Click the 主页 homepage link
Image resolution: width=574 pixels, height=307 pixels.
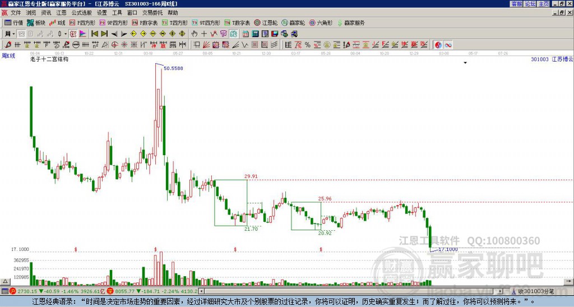click(543, 4)
